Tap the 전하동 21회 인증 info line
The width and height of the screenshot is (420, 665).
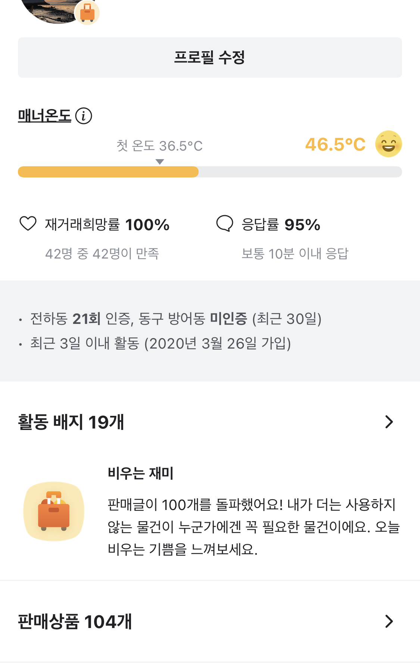[175, 319]
